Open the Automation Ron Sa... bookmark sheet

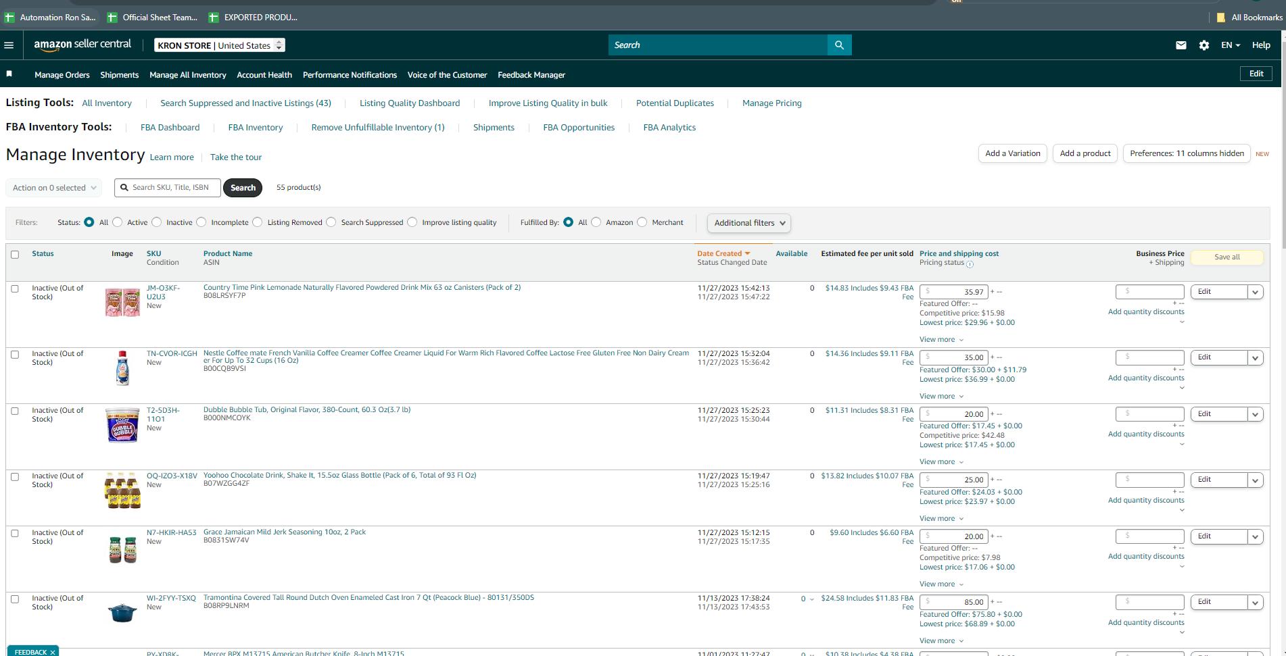pos(51,18)
